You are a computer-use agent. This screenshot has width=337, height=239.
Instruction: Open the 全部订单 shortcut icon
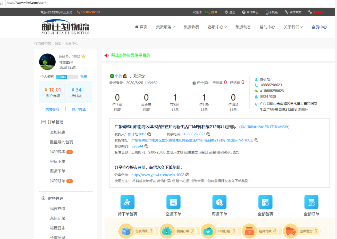pos(311,202)
